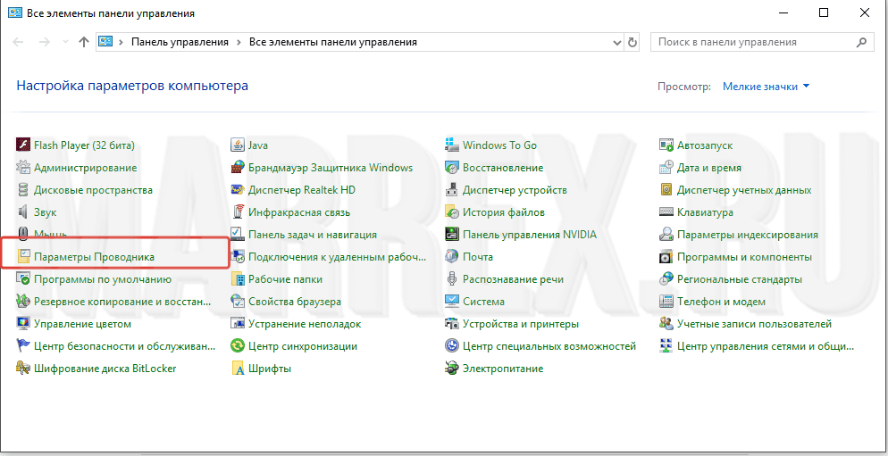Refresh the Control Panel view

coord(632,42)
